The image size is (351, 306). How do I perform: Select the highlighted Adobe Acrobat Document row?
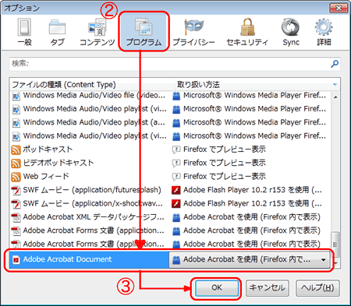coord(170,259)
